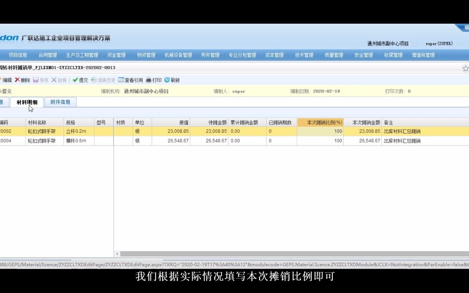This screenshot has width=469, height=293.
Task: Open the 技术管理 menu
Action: (x=304, y=55)
